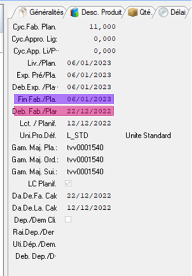Click the Uni.Pro.Déf. field showing L_STD
Image resolution: width=192 pixels, height=276 pixels.
77,135
